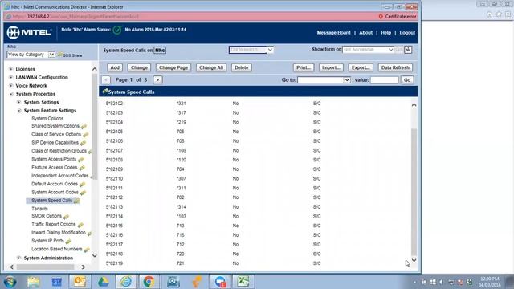Click the Mitel logo

pyautogui.click(x=29, y=32)
